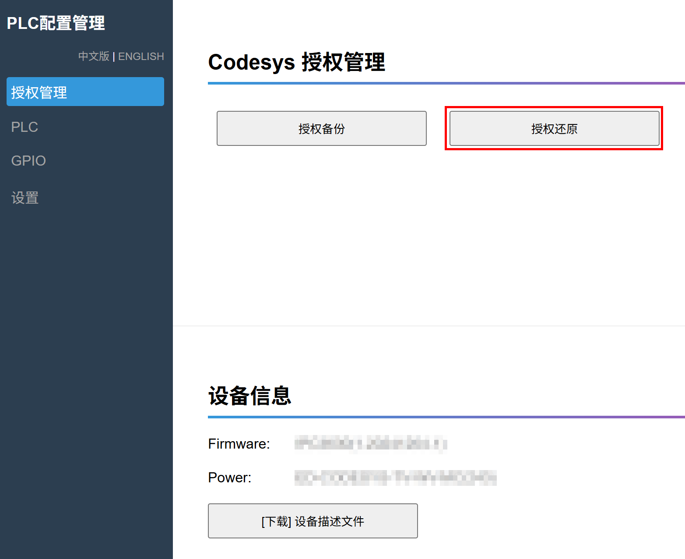Image resolution: width=685 pixels, height=559 pixels.
Task: Click the 授权备份 button
Action: (x=321, y=128)
